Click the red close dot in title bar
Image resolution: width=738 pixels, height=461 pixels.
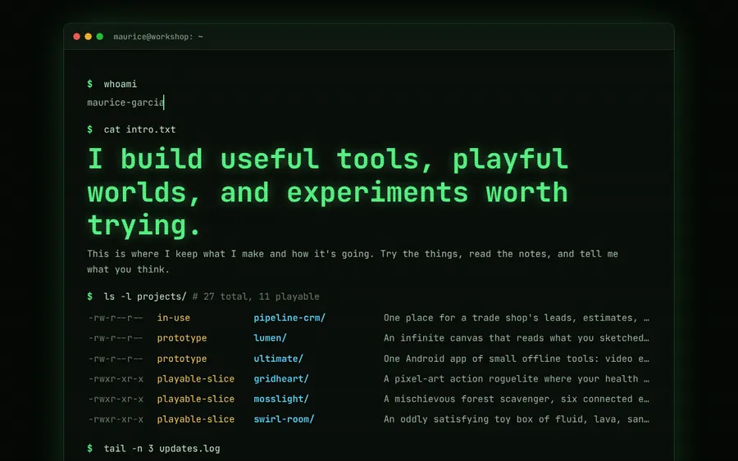click(x=77, y=37)
